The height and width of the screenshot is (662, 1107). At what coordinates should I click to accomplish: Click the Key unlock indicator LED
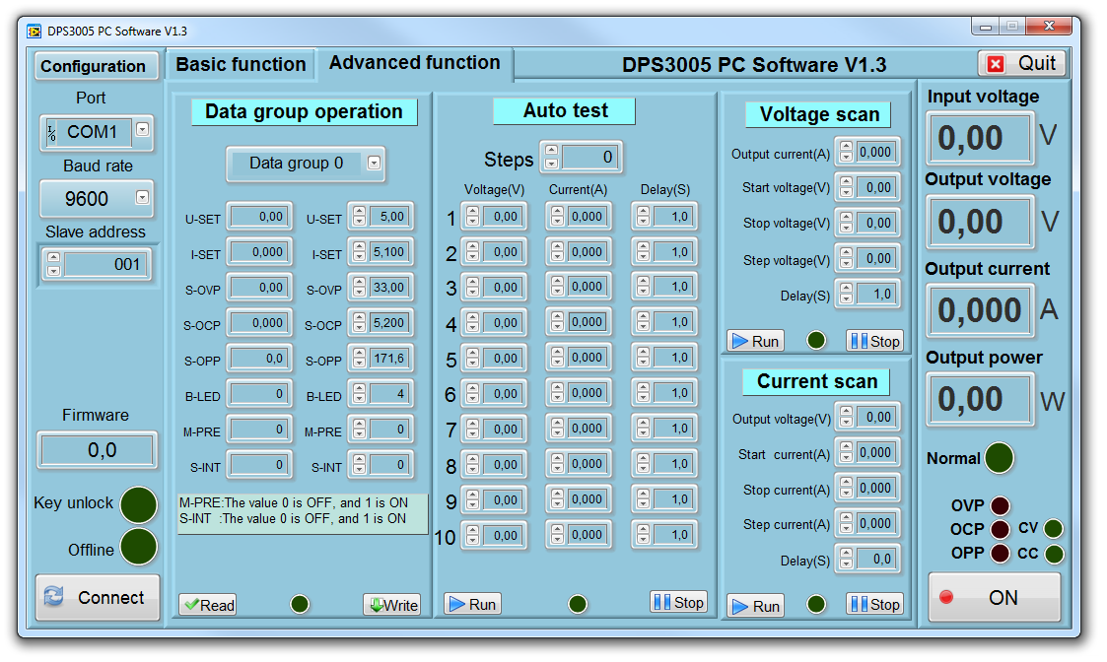[x=139, y=504]
